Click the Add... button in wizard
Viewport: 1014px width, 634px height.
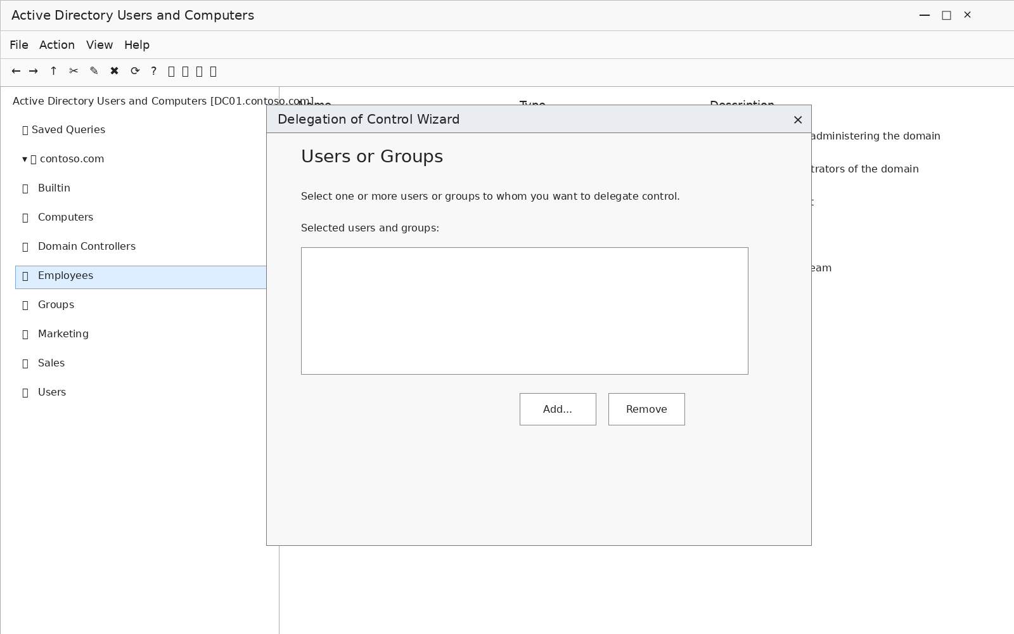click(558, 409)
